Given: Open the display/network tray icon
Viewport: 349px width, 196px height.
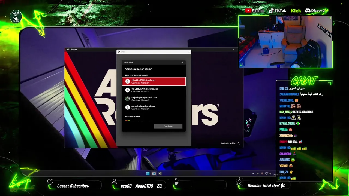Looking at the screenshot, I should point(266,174).
